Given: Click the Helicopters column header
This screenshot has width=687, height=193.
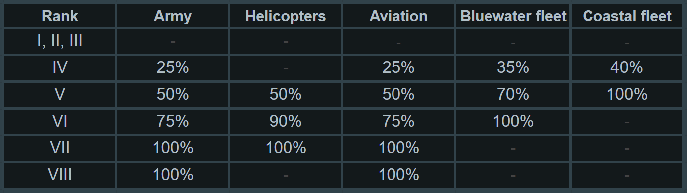Looking at the screenshot, I should tap(285, 16).
